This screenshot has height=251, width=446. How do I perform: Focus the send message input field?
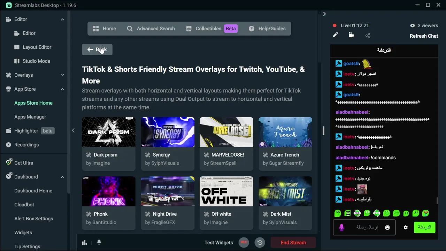[x=364, y=227]
